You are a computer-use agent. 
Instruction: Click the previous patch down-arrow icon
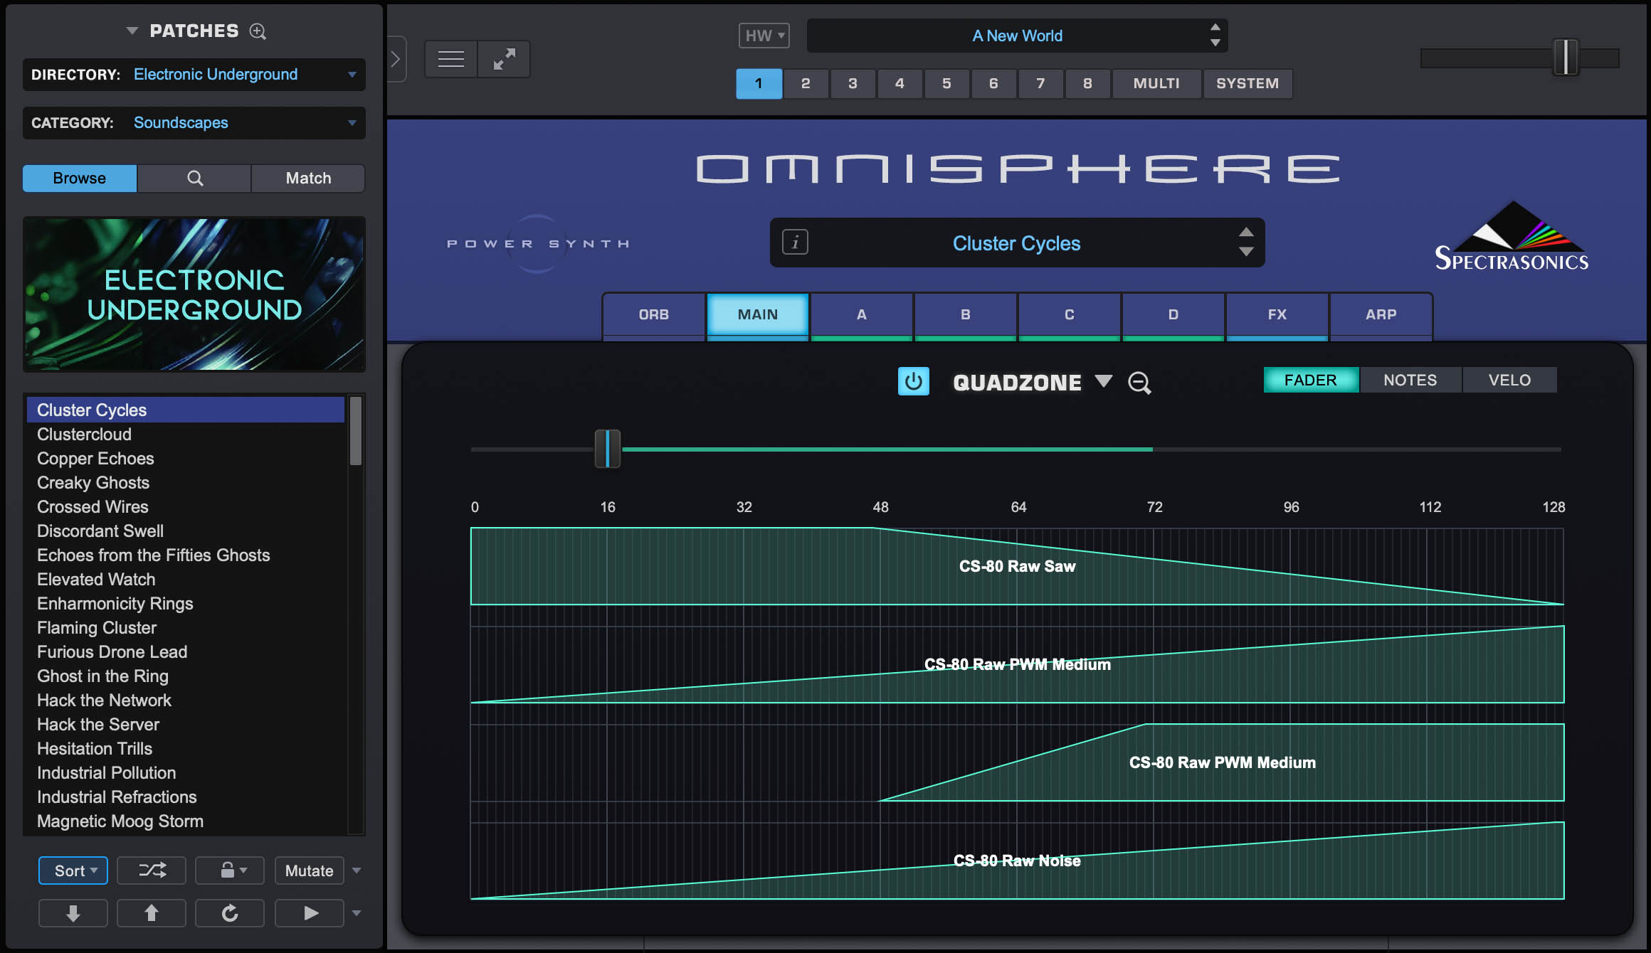[x=73, y=913]
